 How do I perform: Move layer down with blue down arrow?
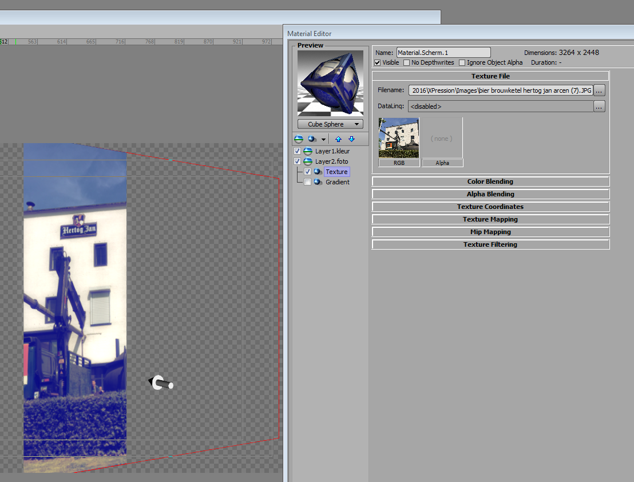[x=351, y=139]
